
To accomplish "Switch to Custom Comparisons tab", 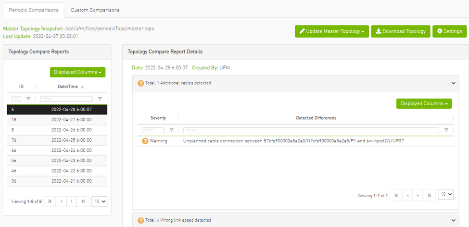I will click(x=95, y=10).
